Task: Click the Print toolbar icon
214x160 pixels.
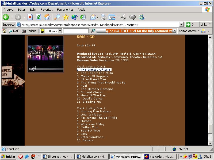Action: point(103,17)
